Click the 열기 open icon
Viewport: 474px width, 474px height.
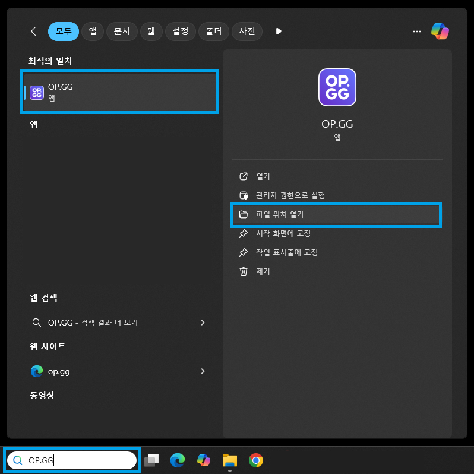(244, 176)
